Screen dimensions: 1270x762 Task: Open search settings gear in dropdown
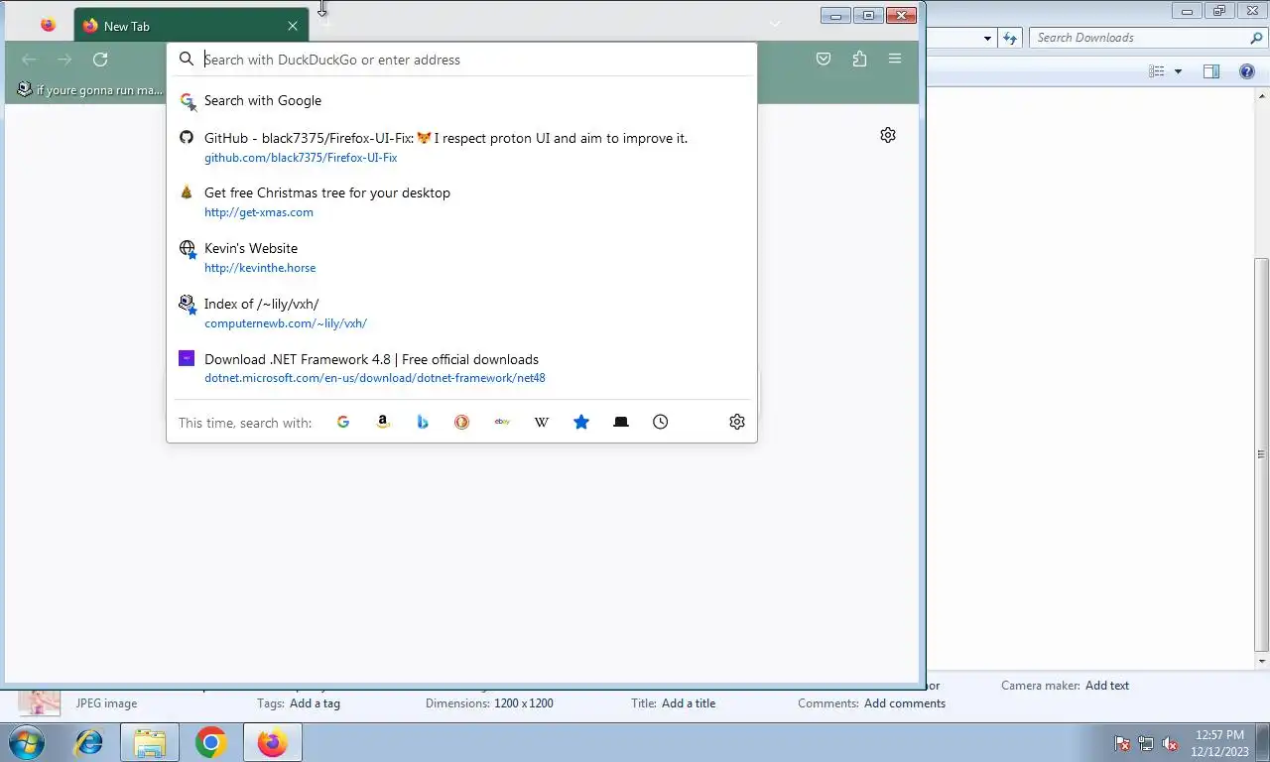[x=737, y=422]
